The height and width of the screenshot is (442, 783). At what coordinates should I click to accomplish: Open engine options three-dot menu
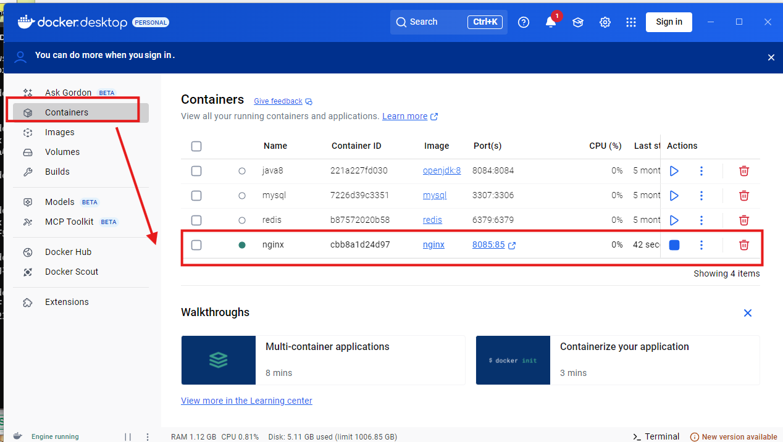pyautogui.click(x=148, y=436)
